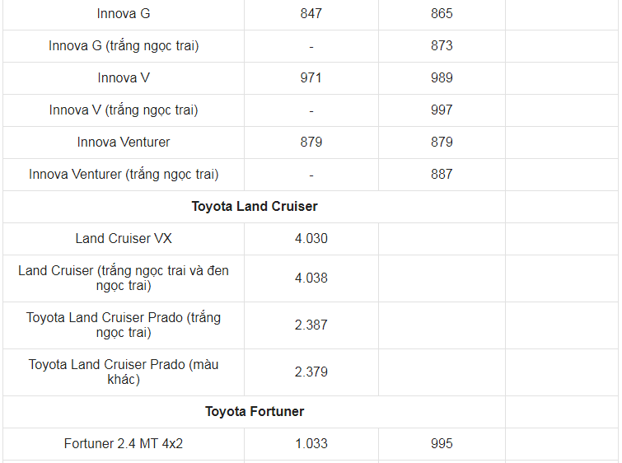This screenshot has width=622, height=463.
Task: Select the Innova V model name
Action: pyautogui.click(x=124, y=77)
